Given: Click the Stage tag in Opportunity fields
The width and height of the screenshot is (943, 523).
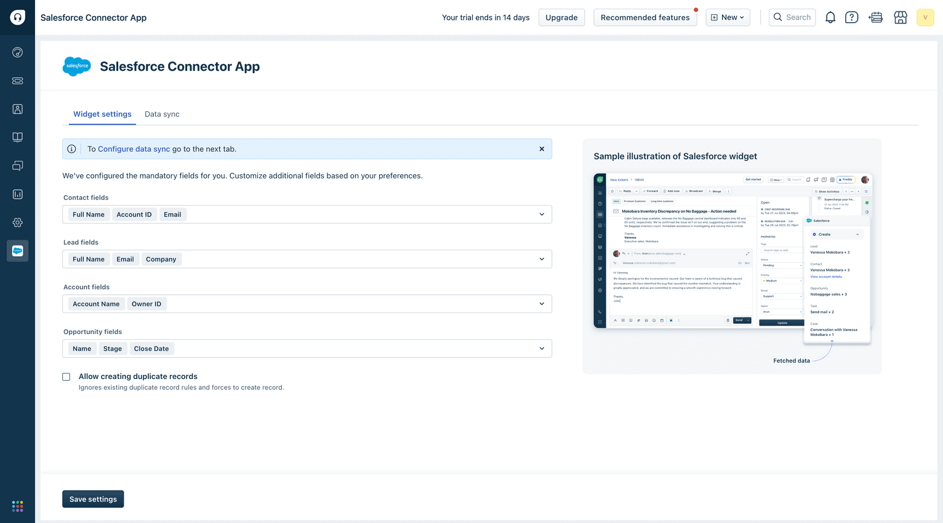Looking at the screenshot, I should [113, 348].
